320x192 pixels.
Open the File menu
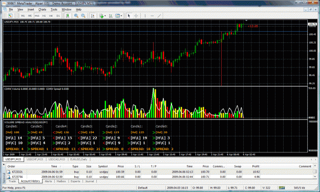tap(11, 10)
